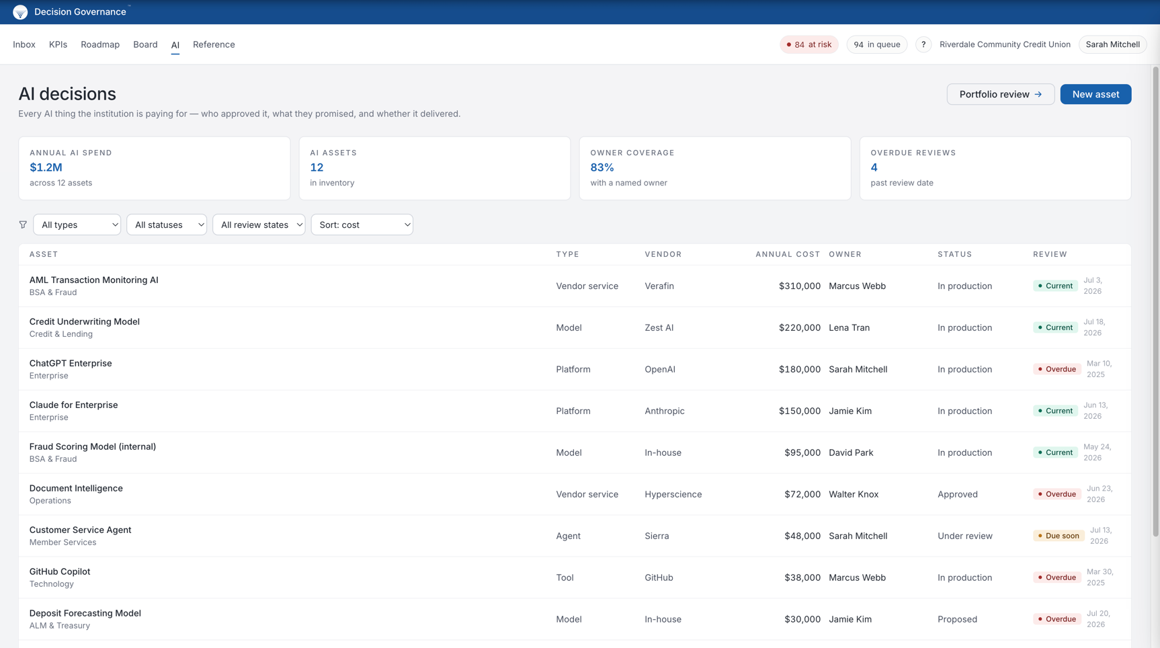Screen dimensions: 1160x648
Task: Switch to the Board tab
Action: coord(145,44)
